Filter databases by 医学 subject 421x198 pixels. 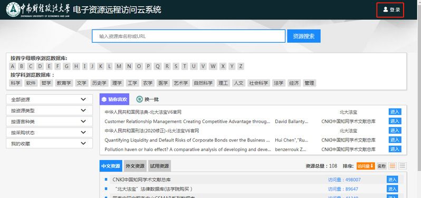(163, 83)
